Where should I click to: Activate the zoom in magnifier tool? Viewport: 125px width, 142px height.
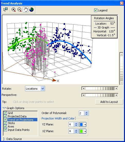click(13, 10)
